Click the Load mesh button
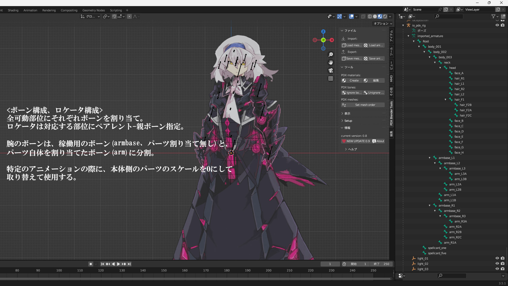Viewport: 508px width, 286px height. [352, 45]
